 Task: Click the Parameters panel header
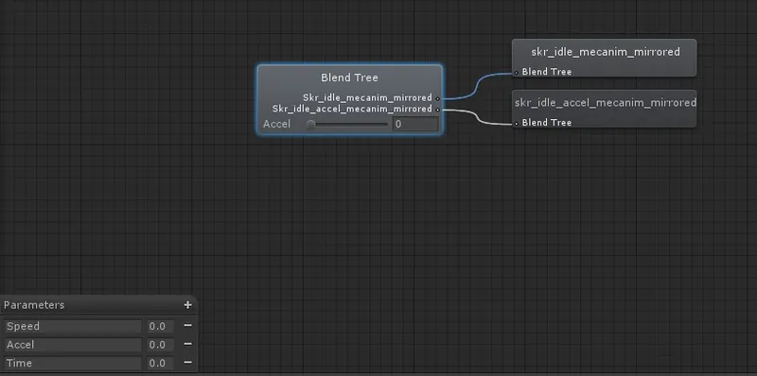98,305
